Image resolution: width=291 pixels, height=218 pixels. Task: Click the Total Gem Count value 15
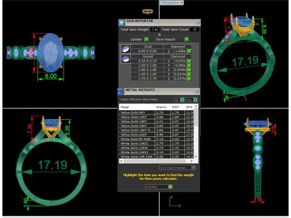pyautogui.click(x=195, y=30)
